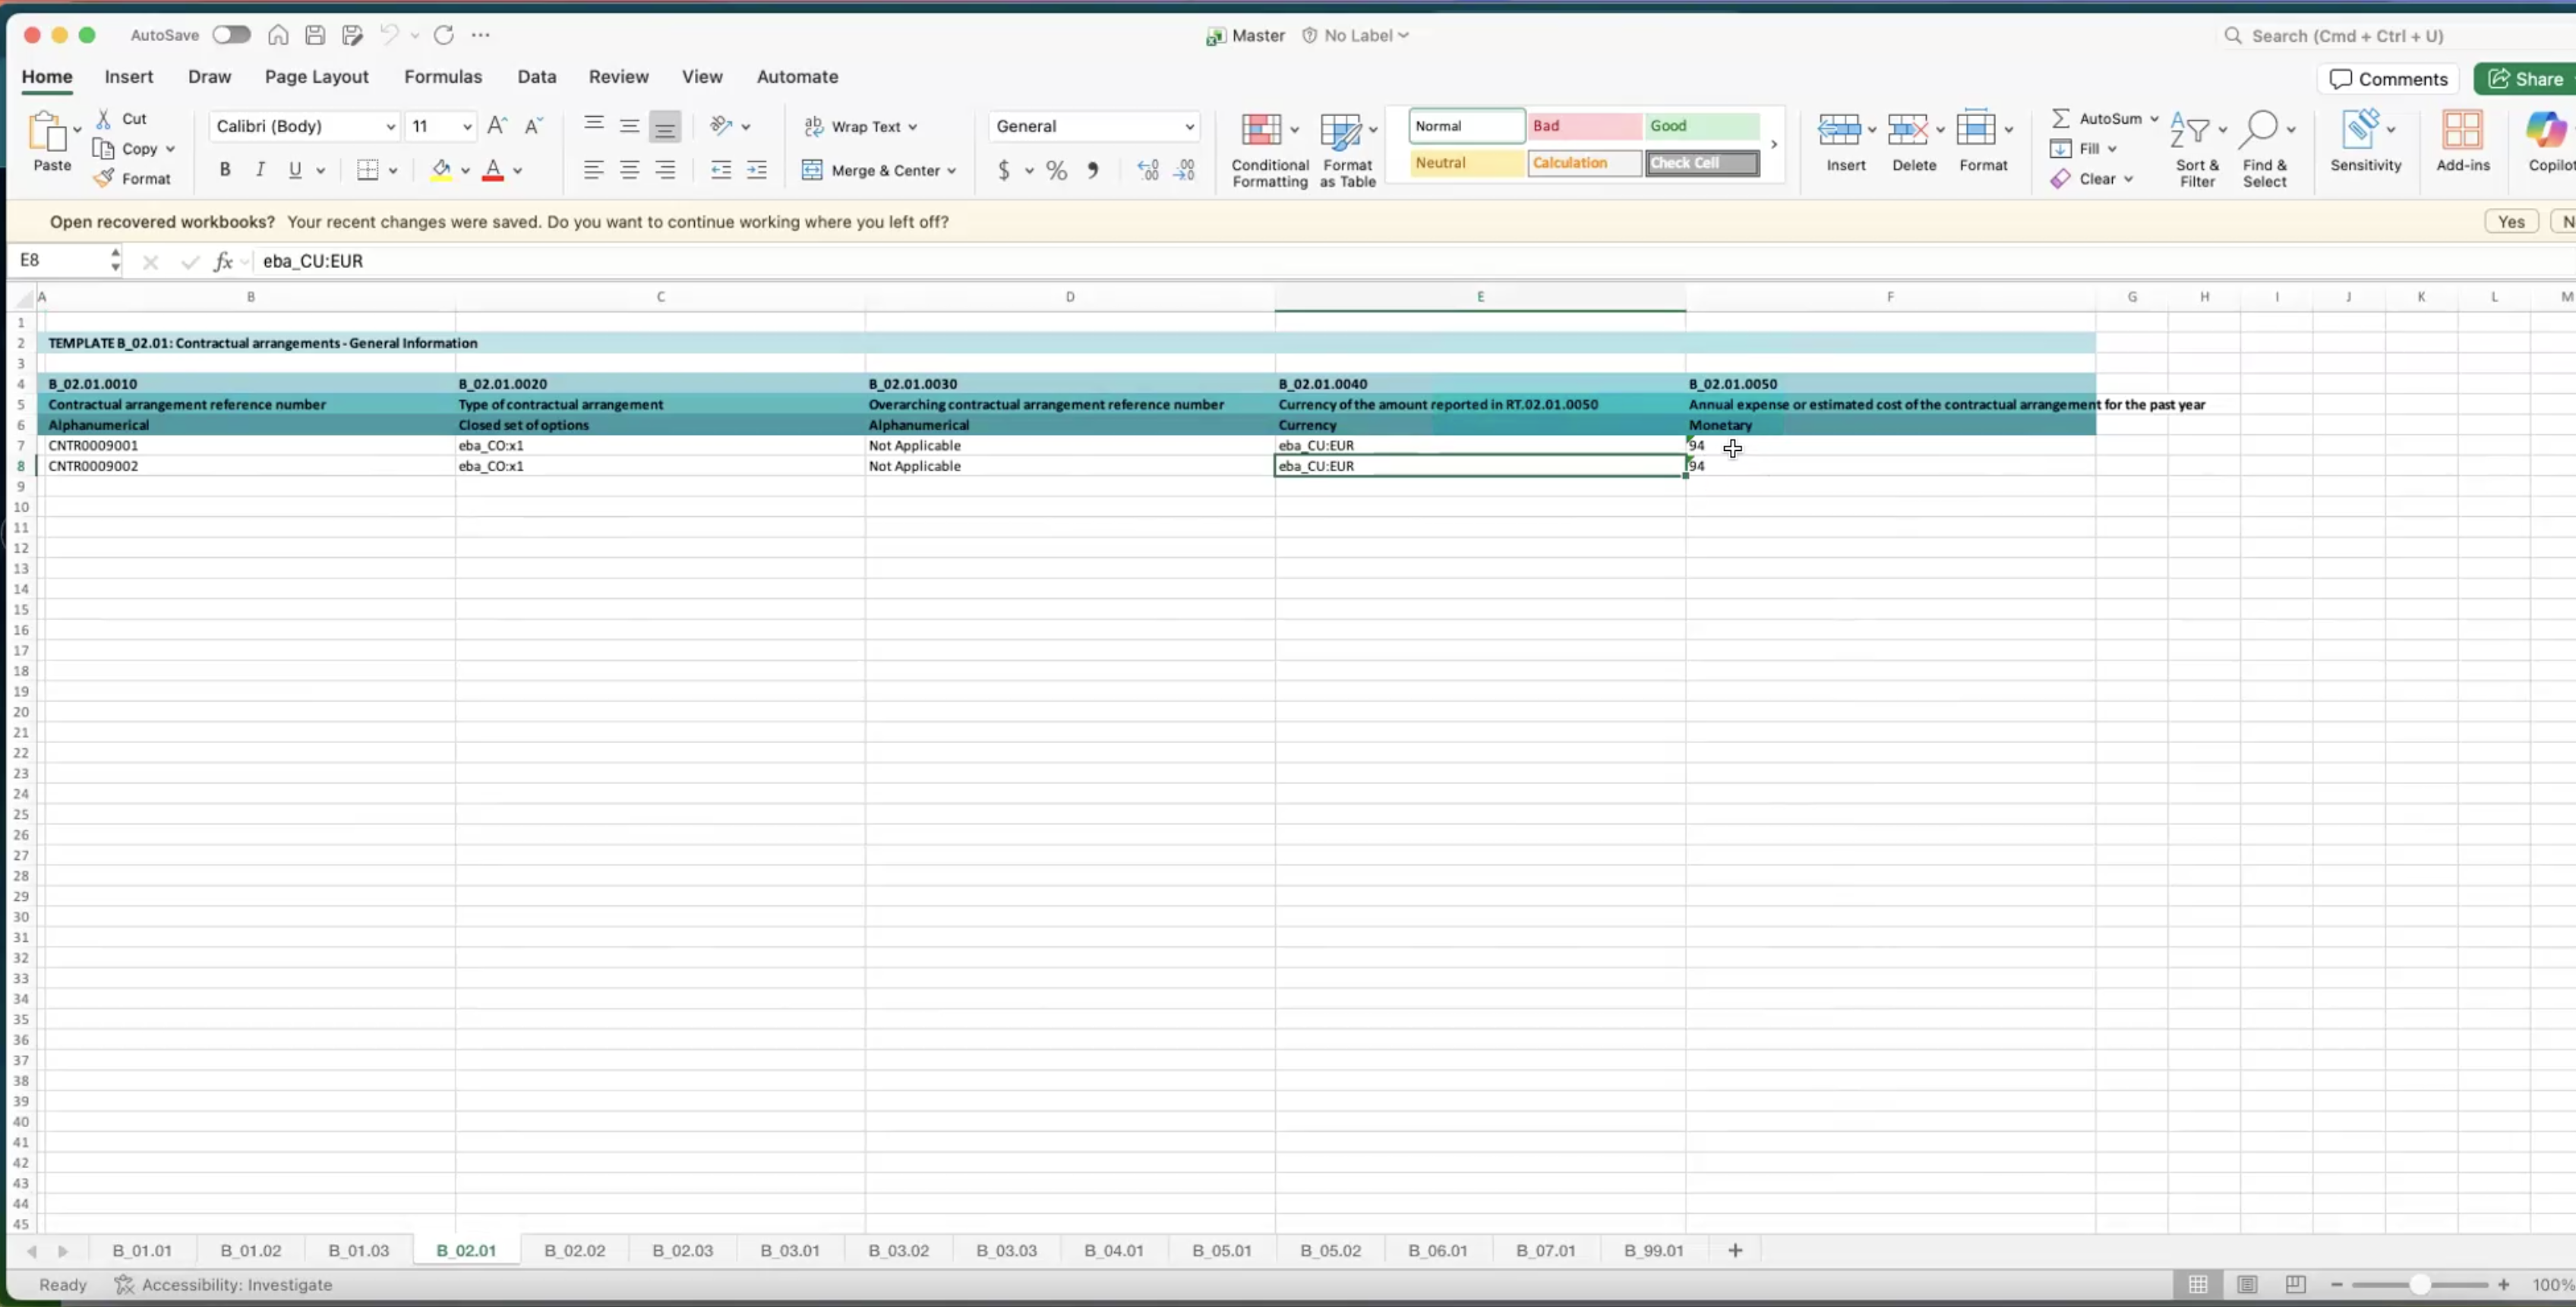Image resolution: width=2576 pixels, height=1307 pixels.
Task: Open the AutoSum dropdown arrow
Action: [2154, 119]
